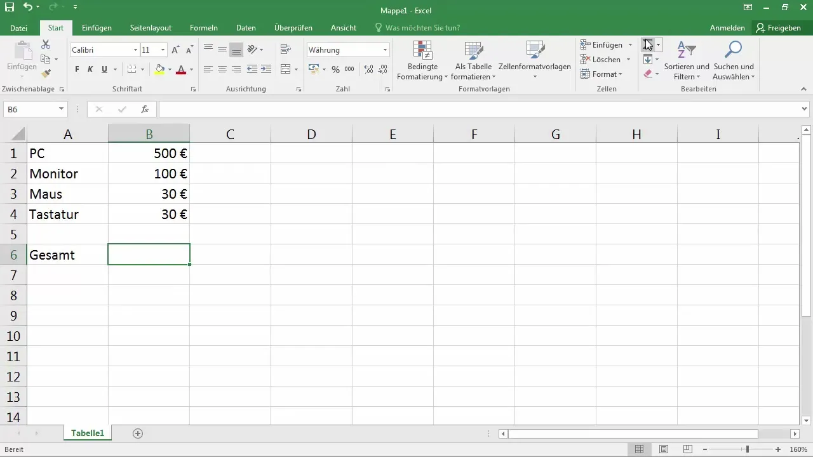Click the merge and center icon

tap(285, 69)
